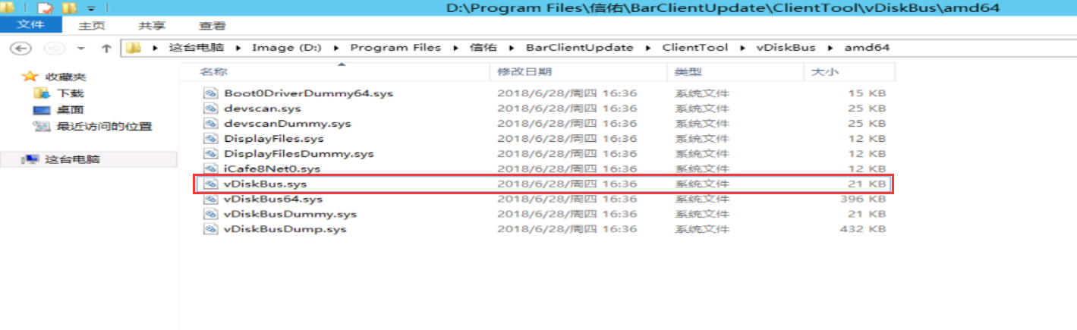
Task: Expand the arrow after Program Files in address bar
Action: coord(456,48)
